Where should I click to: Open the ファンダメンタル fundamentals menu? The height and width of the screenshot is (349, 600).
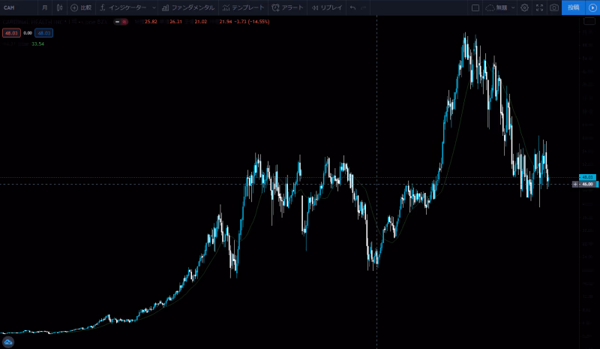[187, 8]
